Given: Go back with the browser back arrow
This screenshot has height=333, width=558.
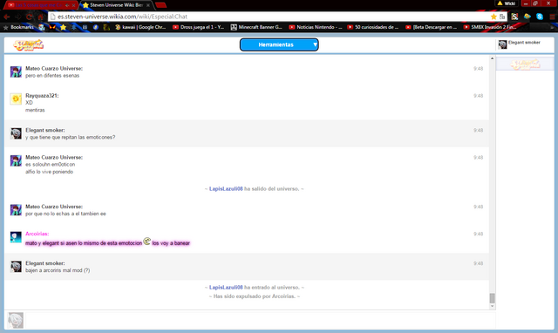Looking at the screenshot, I should 6,17.
